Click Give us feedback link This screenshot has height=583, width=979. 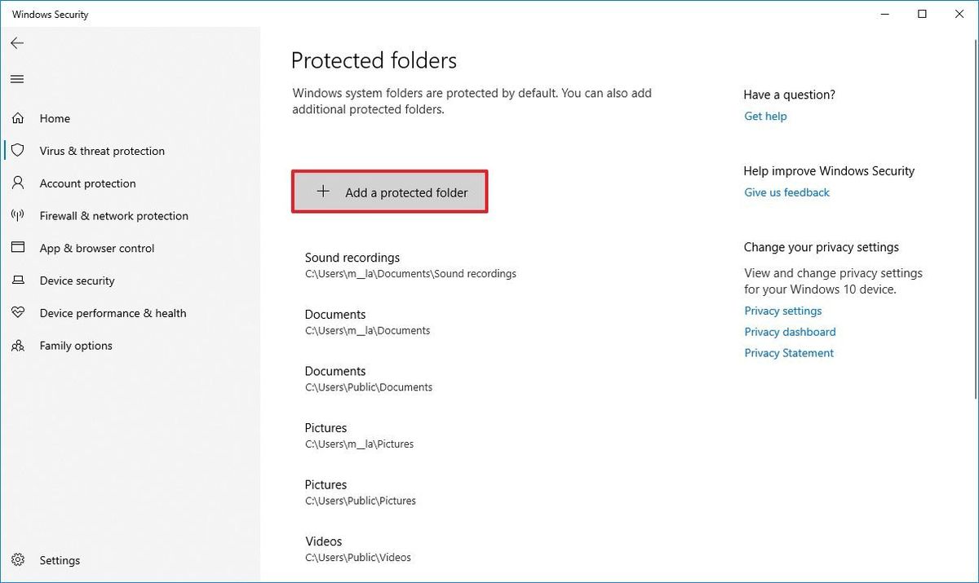[786, 192]
